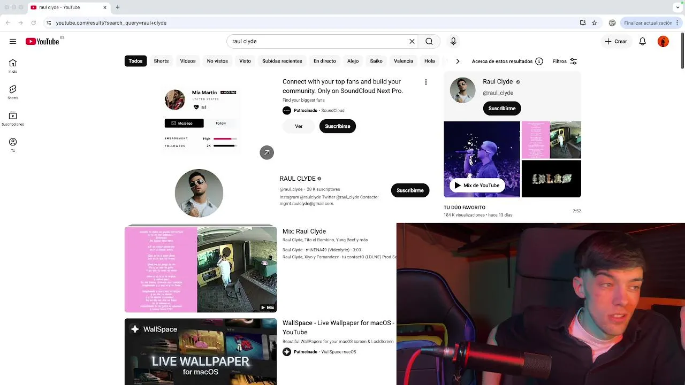685x385 pixels.
Task: Open the WallSpace Live Wallpaper ad thumbnail
Action: pos(201,352)
